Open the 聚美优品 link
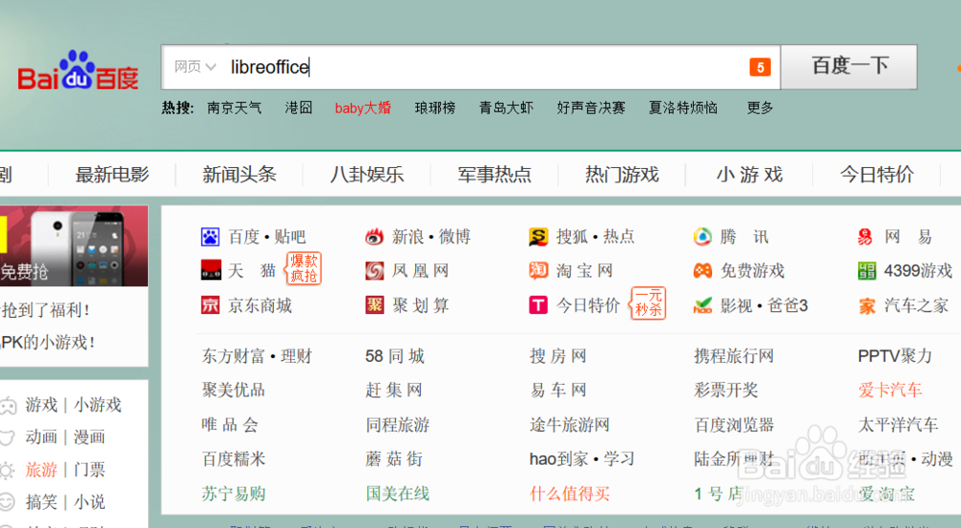This screenshot has height=528, width=961. coord(233,390)
